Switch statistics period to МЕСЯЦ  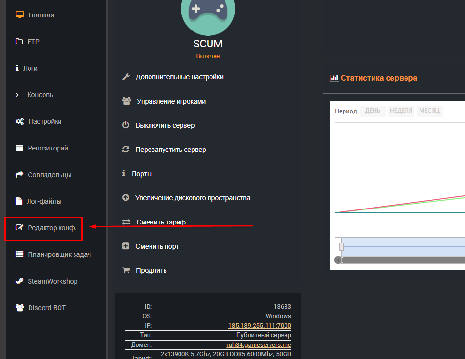[429, 111]
